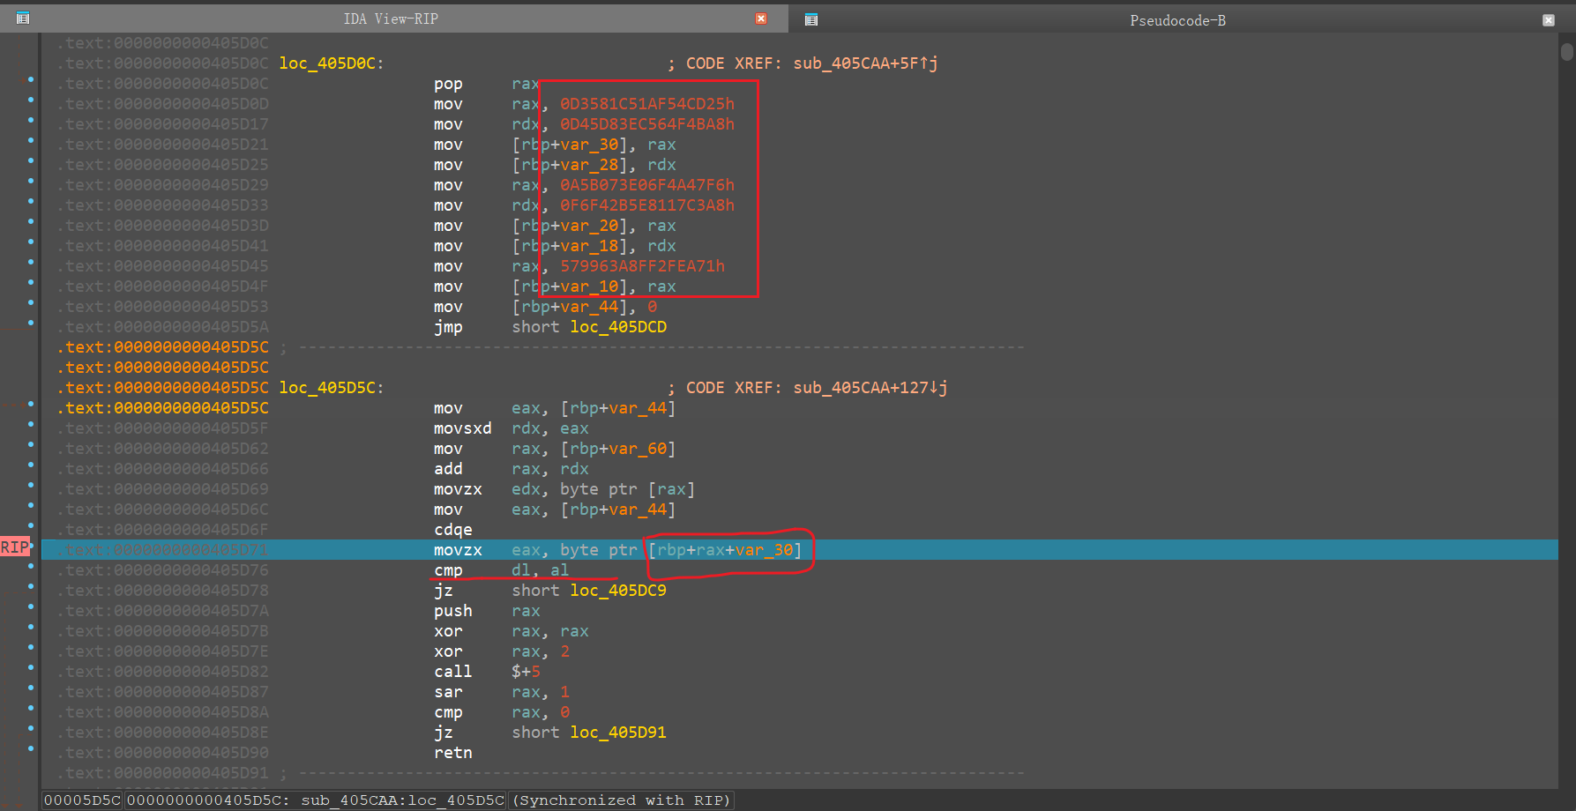
Task: Select the sar rax, 1 instruction
Action: 502,692
